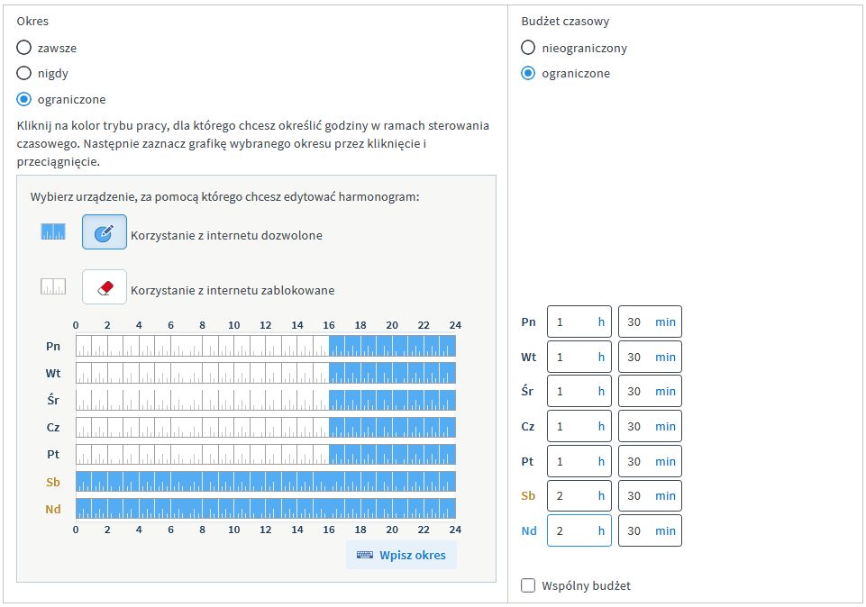Screen dimensions: 866x607
Task: Click the keyboard icon on Wpisz okres
Action: pos(365,555)
